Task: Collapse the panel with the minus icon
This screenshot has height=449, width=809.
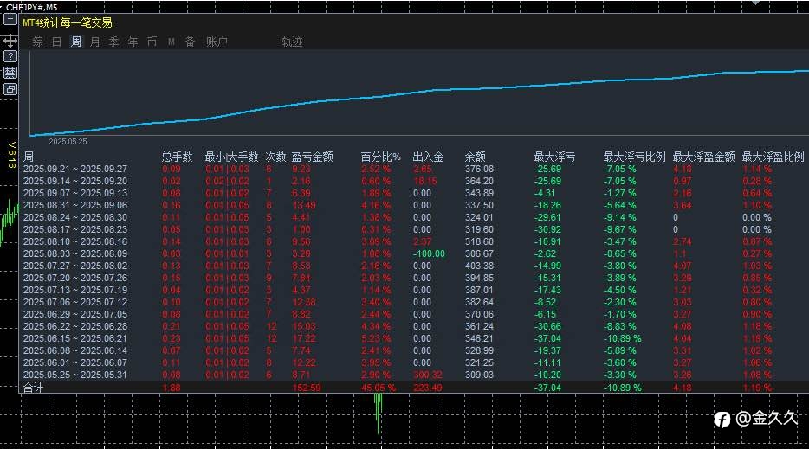Action: click(x=10, y=20)
